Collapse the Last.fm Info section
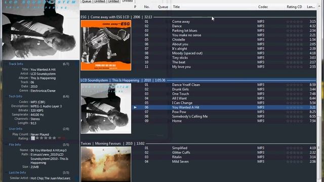Viewport: 324px width, 182px height. pyautogui.click(x=17, y=172)
